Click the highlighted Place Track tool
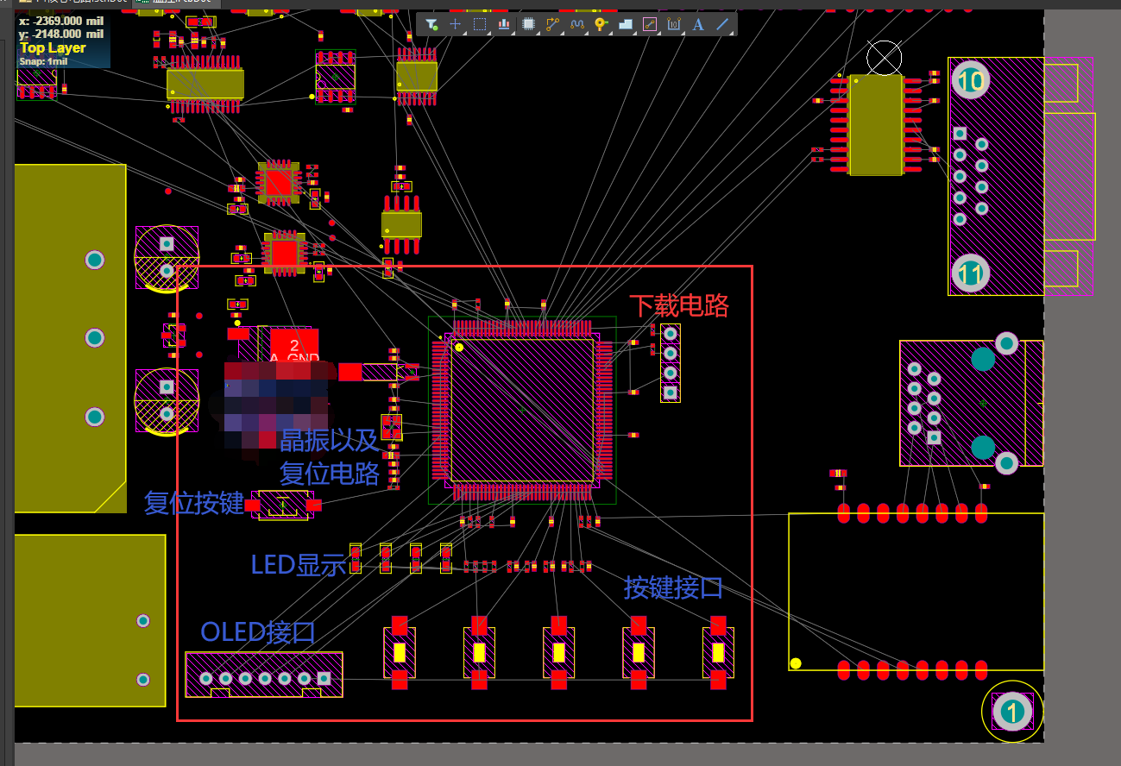 click(x=650, y=25)
